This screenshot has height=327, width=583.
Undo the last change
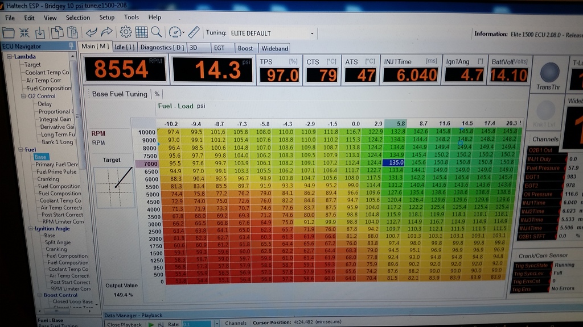[x=92, y=32]
